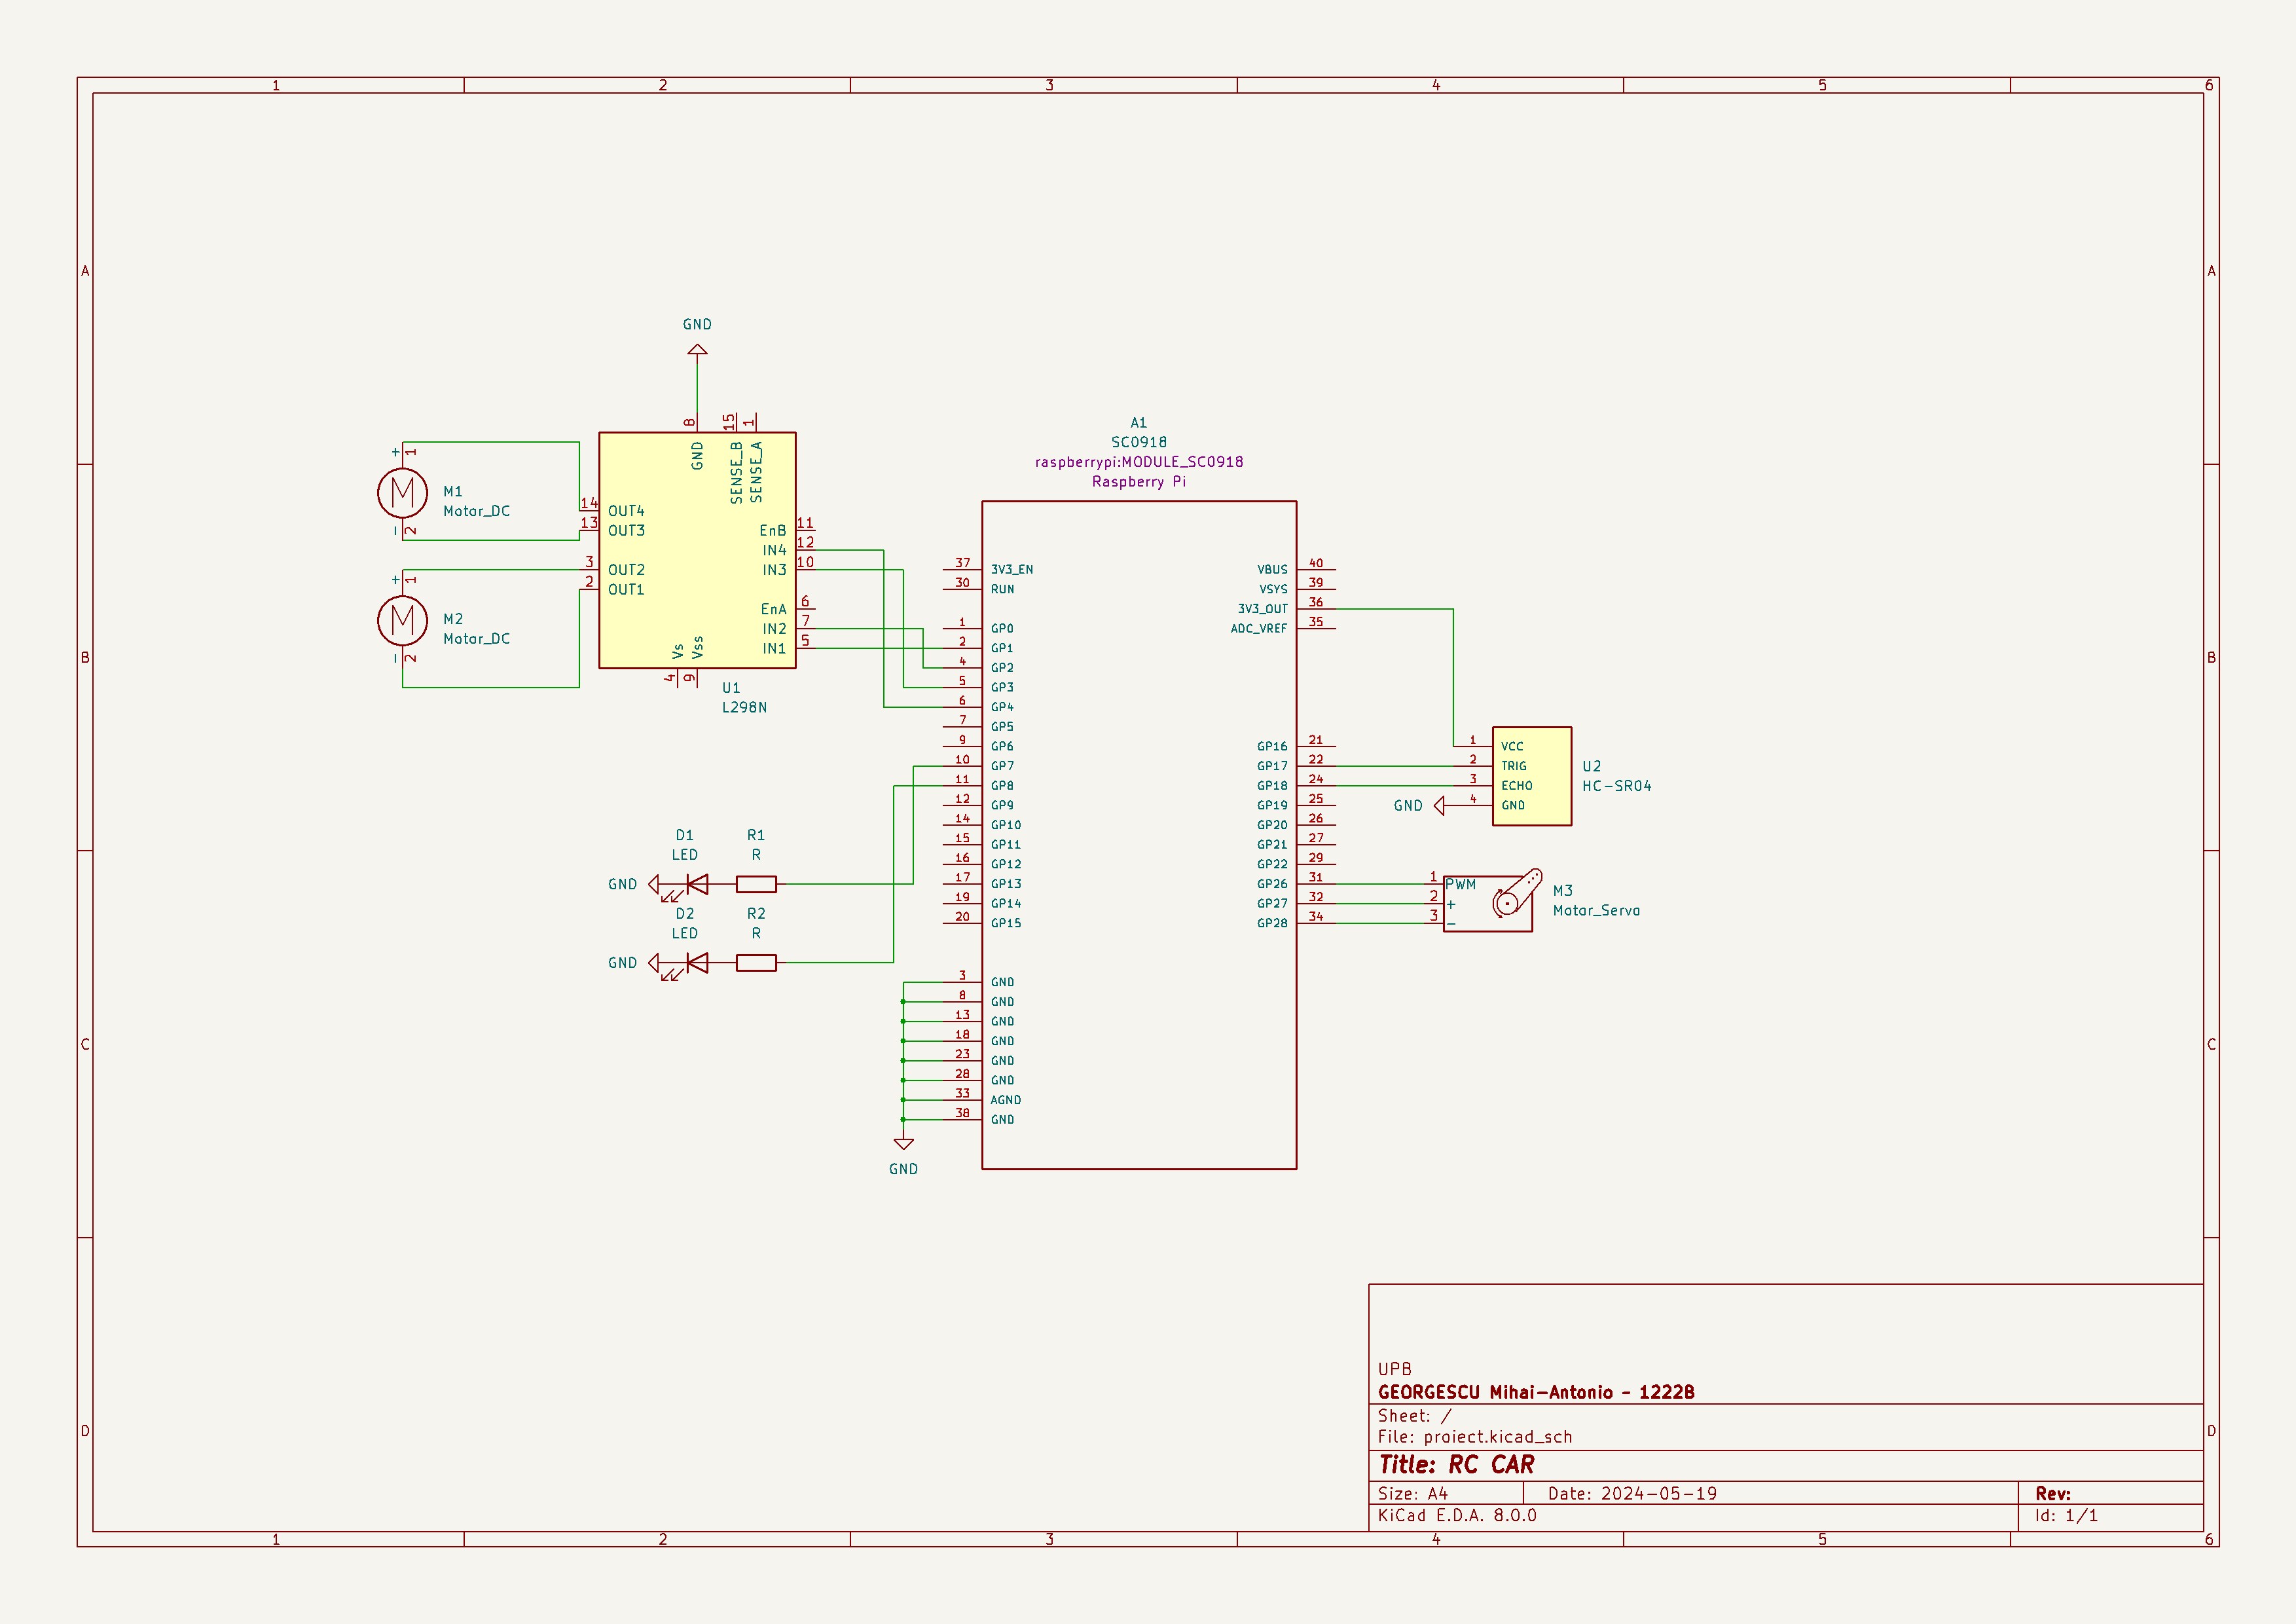The width and height of the screenshot is (2296, 1624).
Task: Click the GP26 pin label
Action: (x=1272, y=884)
